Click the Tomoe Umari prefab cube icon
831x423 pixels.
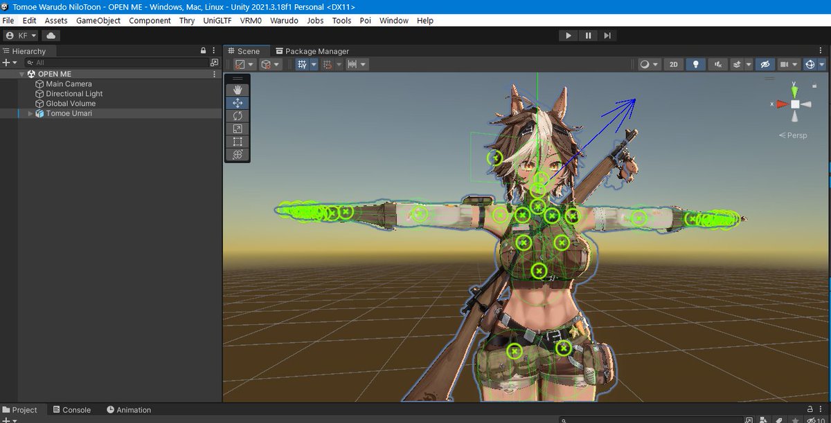coord(39,113)
